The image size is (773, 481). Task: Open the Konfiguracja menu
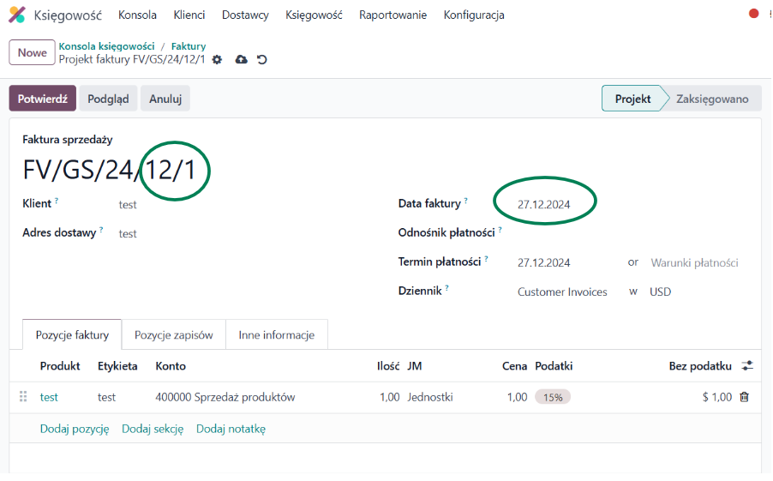point(474,15)
